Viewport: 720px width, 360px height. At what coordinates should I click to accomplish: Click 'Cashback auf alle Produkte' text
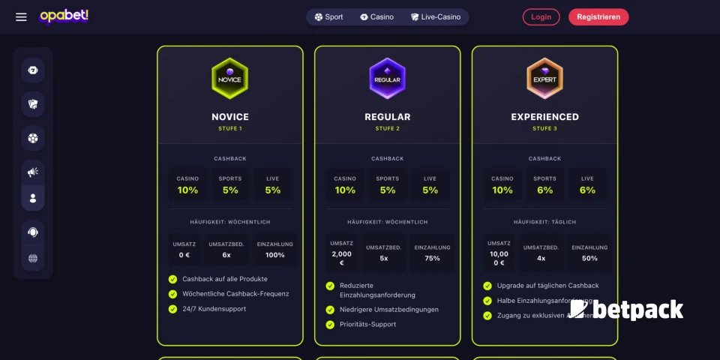point(225,279)
